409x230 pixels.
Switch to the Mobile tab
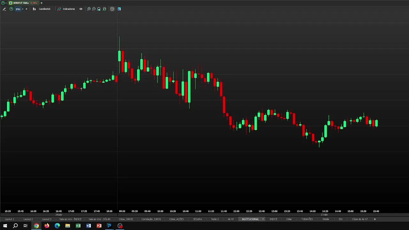326,219
